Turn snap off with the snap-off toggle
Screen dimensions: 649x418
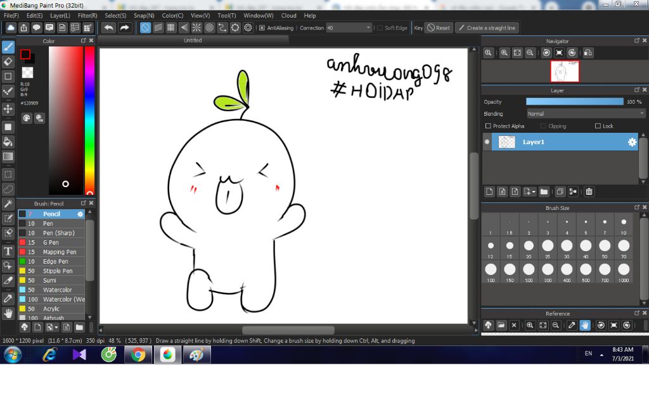pyautogui.click(x=145, y=28)
